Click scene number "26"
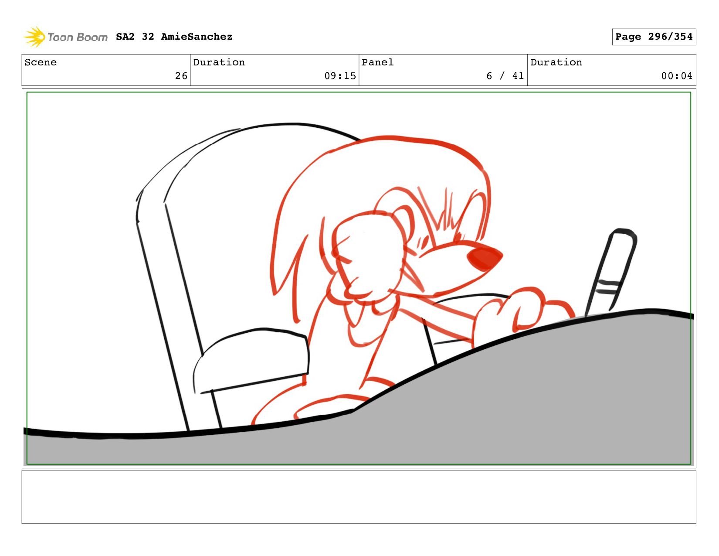Image resolution: width=719 pixels, height=556 pixels. pos(181,76)
